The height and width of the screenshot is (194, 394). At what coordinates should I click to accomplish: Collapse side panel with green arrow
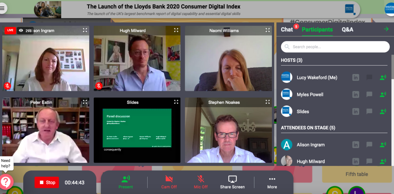coord(386,29)
